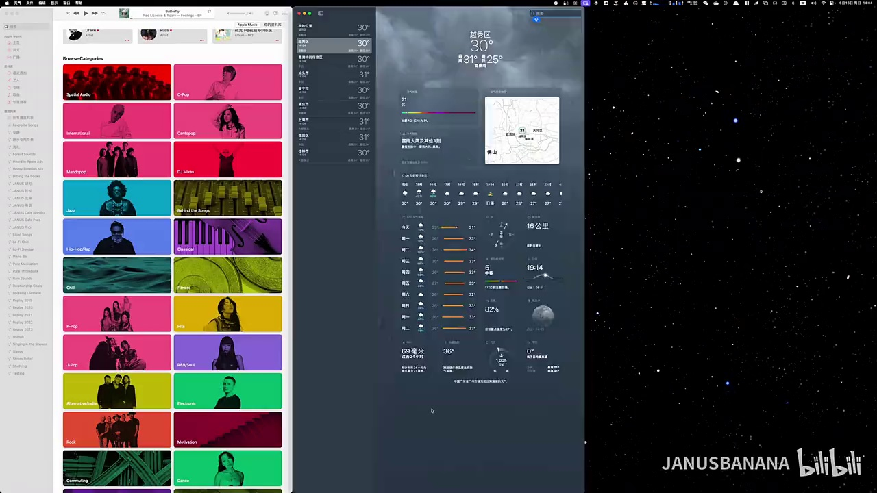Image resolution: width=877 pixels, height=493 pixels.
Task: Go to previous track
Action: pos(77,13)
